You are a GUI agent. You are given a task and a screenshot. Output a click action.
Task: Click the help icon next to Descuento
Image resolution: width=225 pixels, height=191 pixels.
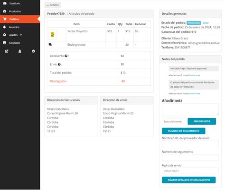(66, 56)
